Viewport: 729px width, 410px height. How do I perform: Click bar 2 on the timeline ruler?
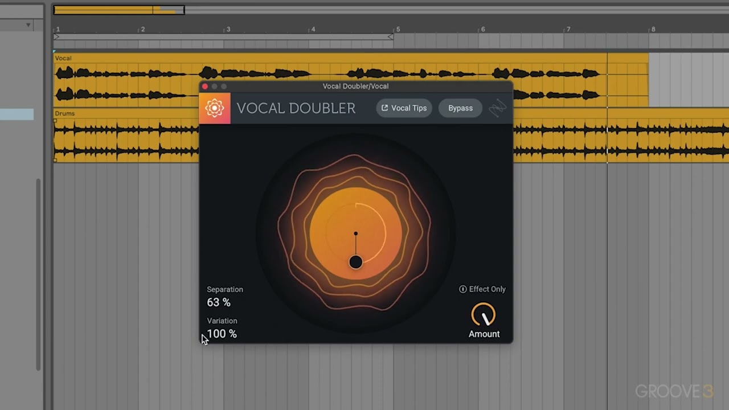(x=143, y=29)
